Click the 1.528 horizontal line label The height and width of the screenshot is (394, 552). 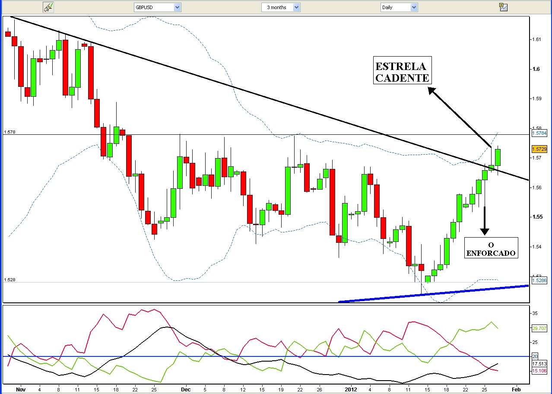pyautogui.click(x=10, y=280)
